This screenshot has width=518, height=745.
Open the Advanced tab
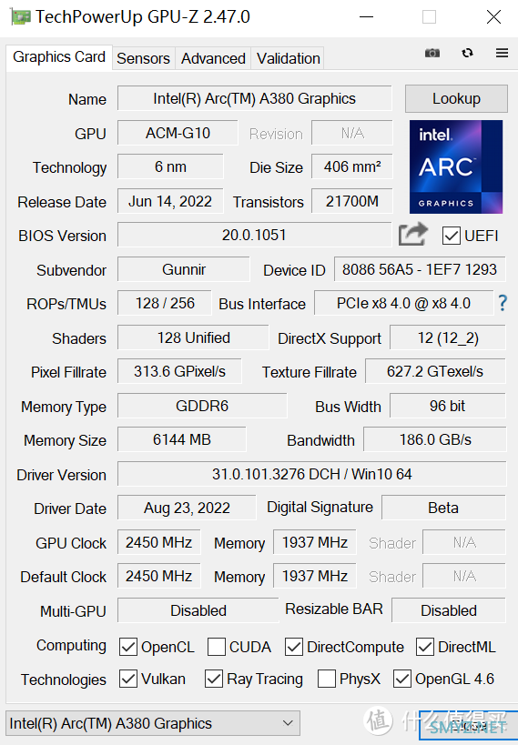(213, 58)
